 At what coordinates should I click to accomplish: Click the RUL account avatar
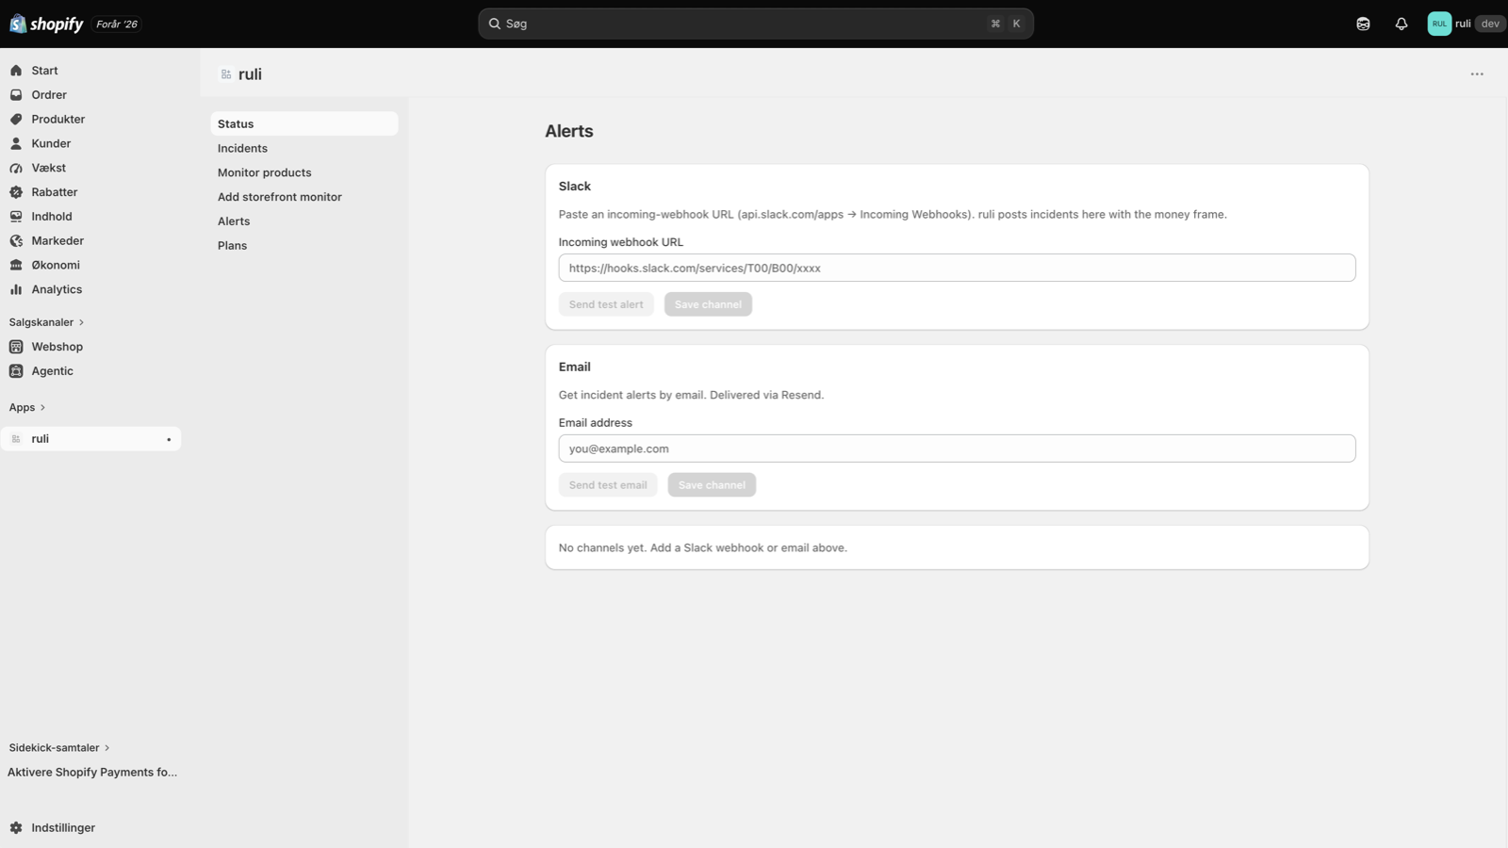click(1439, 24)
